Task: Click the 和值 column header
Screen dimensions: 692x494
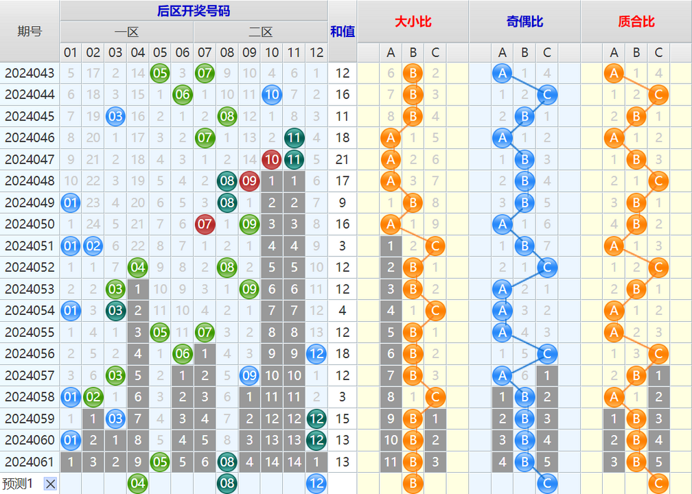Action: point(343,32)
